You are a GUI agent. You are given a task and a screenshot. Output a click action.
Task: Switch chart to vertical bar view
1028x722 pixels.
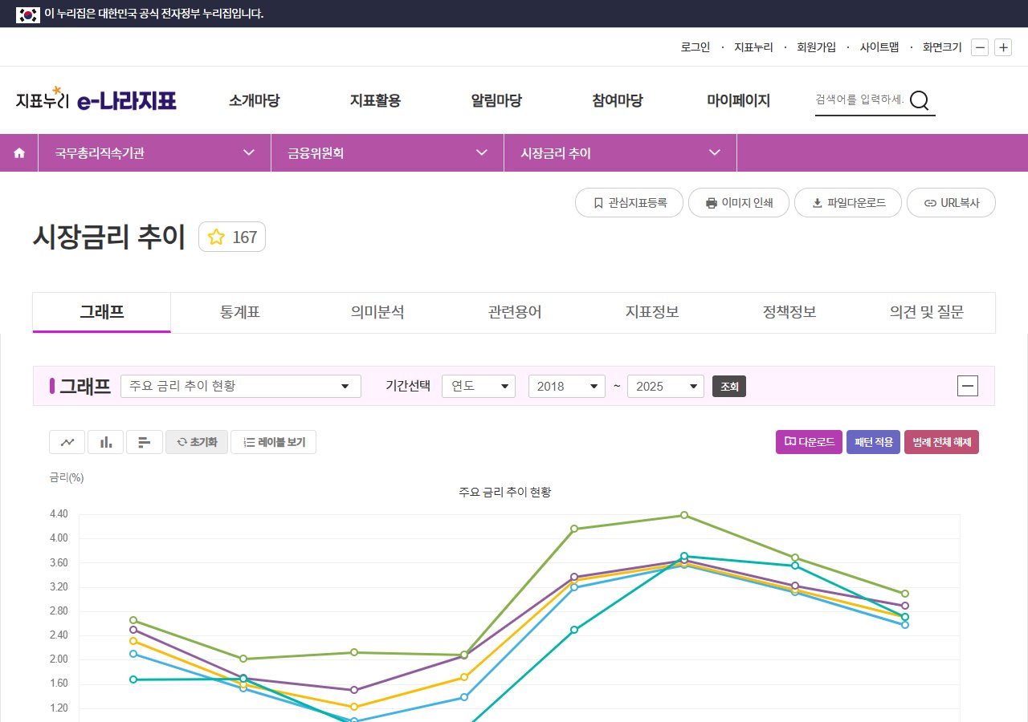click(x=106, y=442)
